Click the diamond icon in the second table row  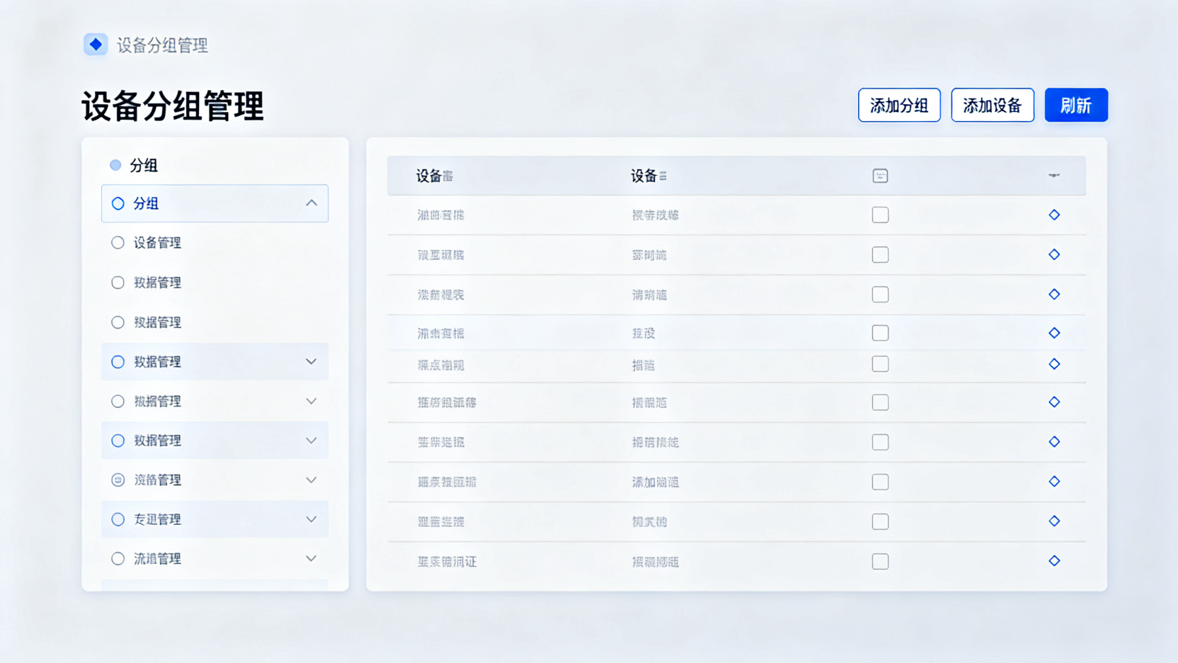[1054, 254]
